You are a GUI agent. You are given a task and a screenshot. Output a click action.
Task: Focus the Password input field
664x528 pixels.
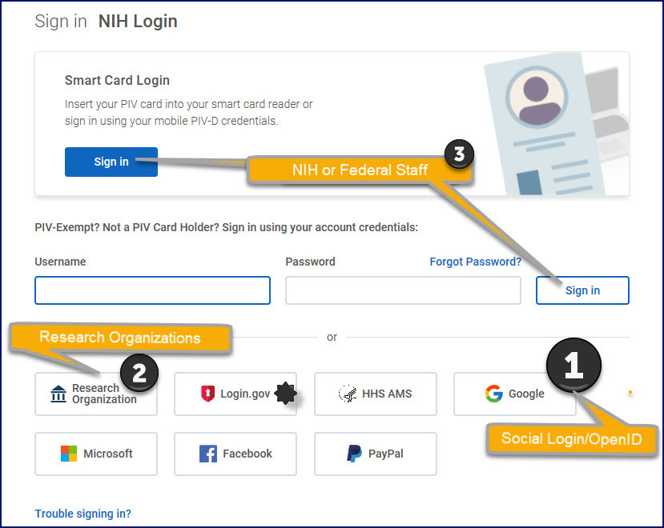pos(403,290)
